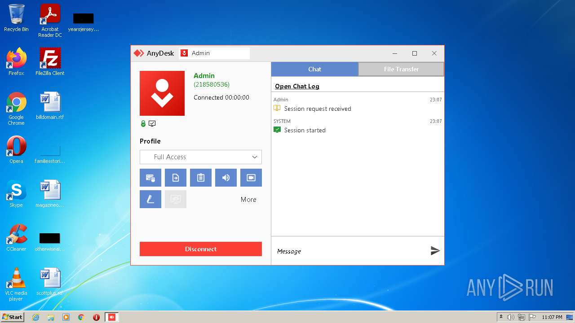Viewport: 575px width, 323px height.
Task: Close the AnyDesk window
Action: 434,53
